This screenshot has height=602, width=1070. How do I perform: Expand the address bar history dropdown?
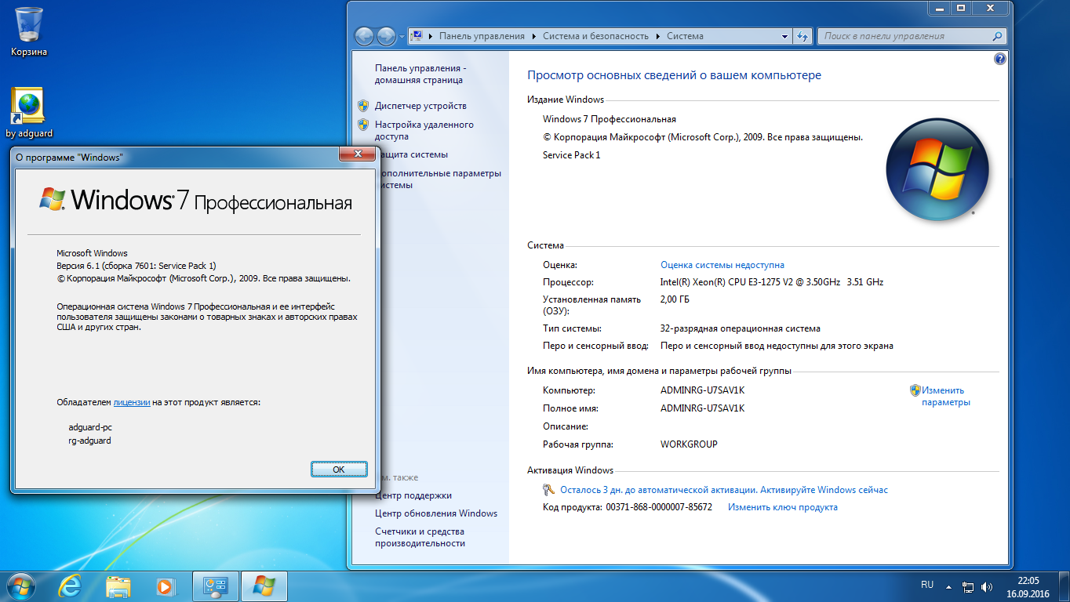click(x=784, y=36)
